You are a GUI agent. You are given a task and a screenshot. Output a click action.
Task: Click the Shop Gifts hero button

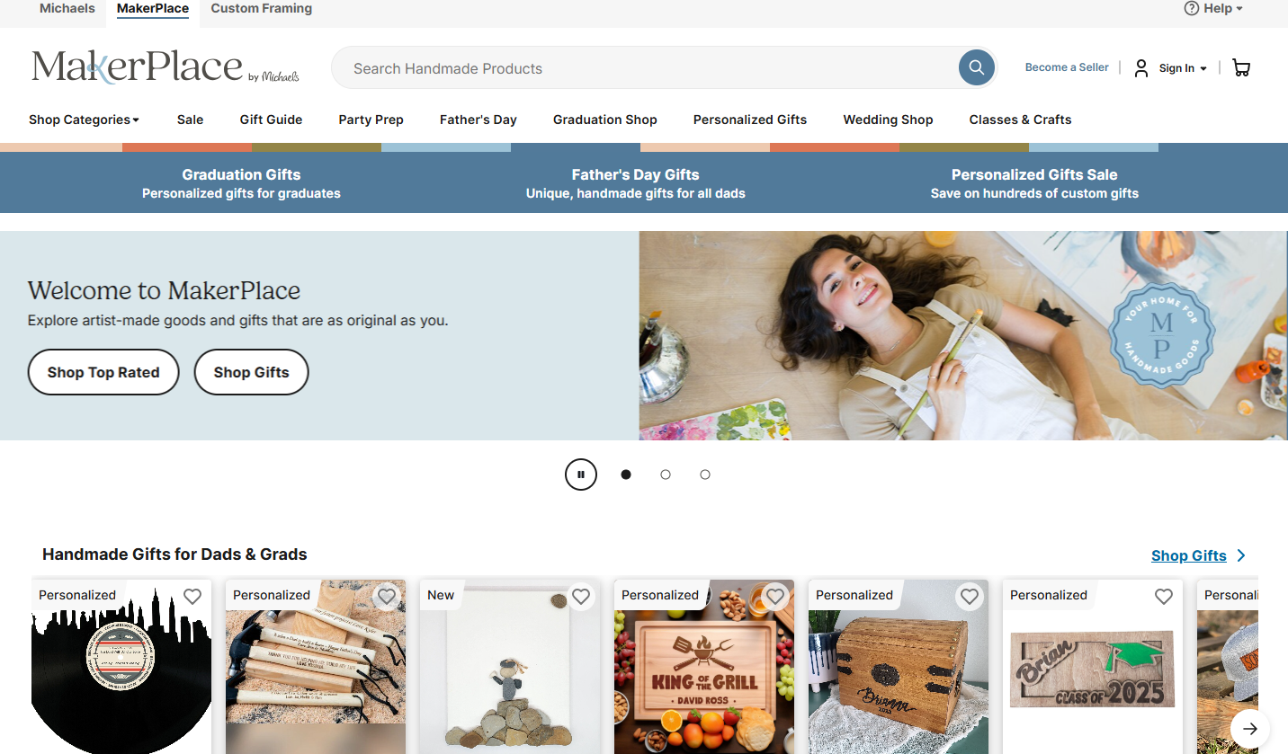(x=252, y=372)
